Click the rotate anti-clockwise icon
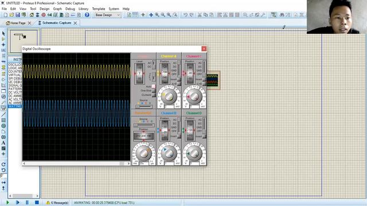This screenshot has height=206, width=367. (3, 170)
